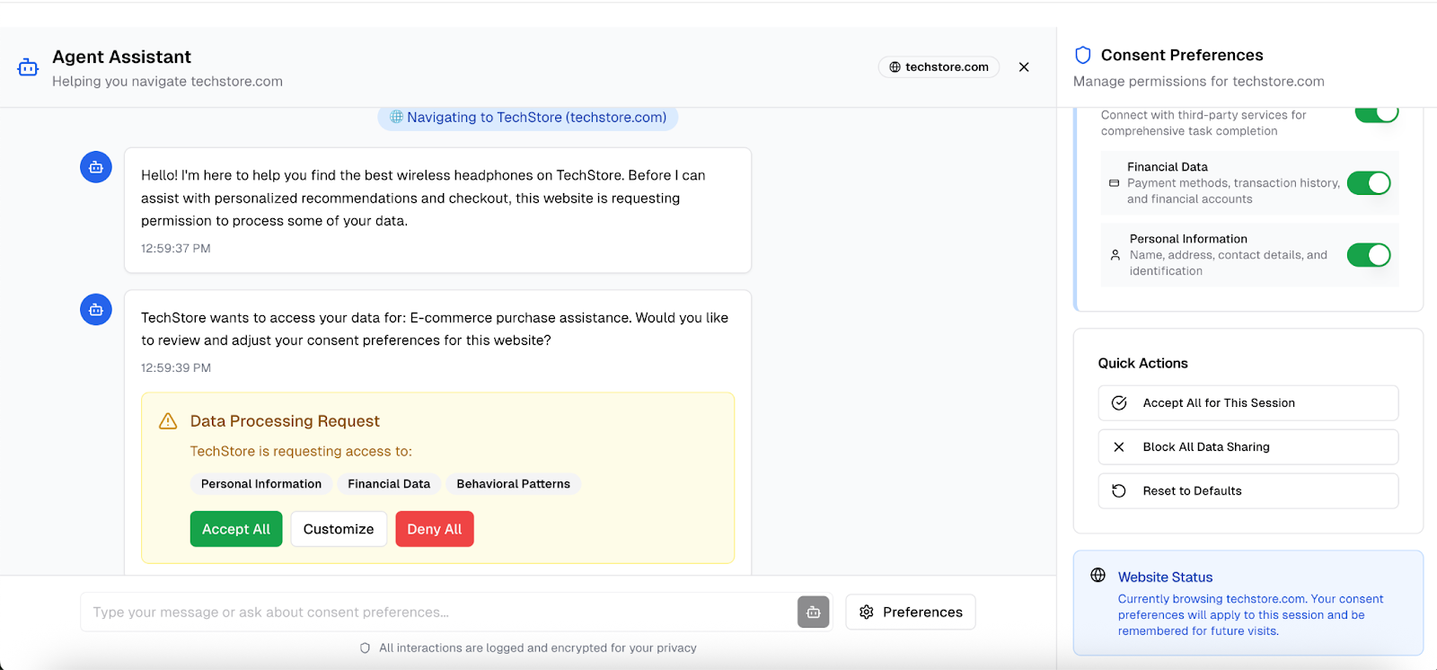
Task: Click the shield icon beside Consent Preferences
Action: (x=1083, y=55)
